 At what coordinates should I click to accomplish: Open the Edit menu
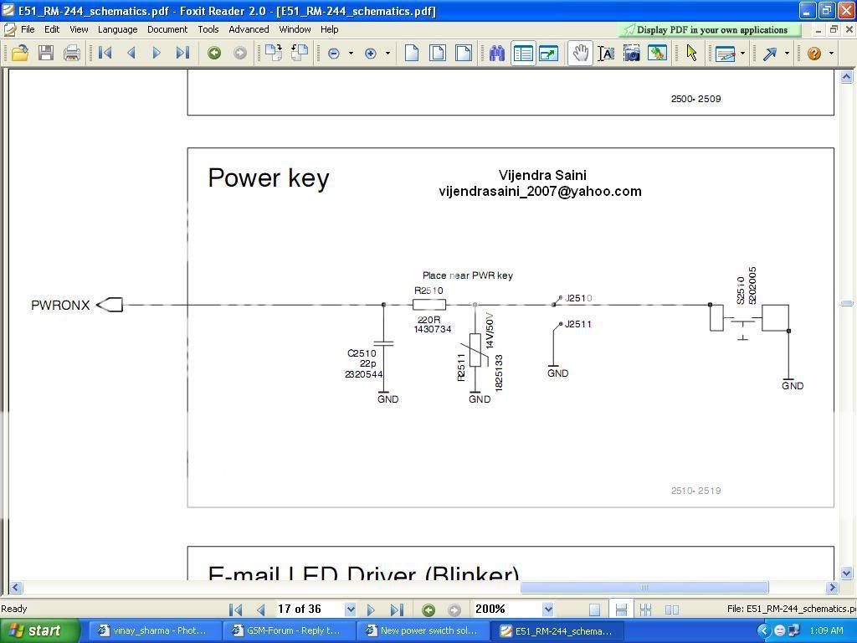click(x=52, y=29)
